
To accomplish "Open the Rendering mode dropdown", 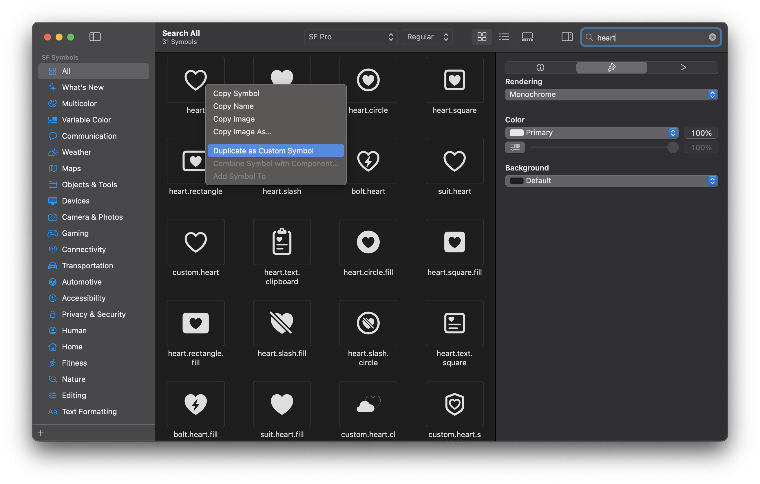I will point(611,94).
